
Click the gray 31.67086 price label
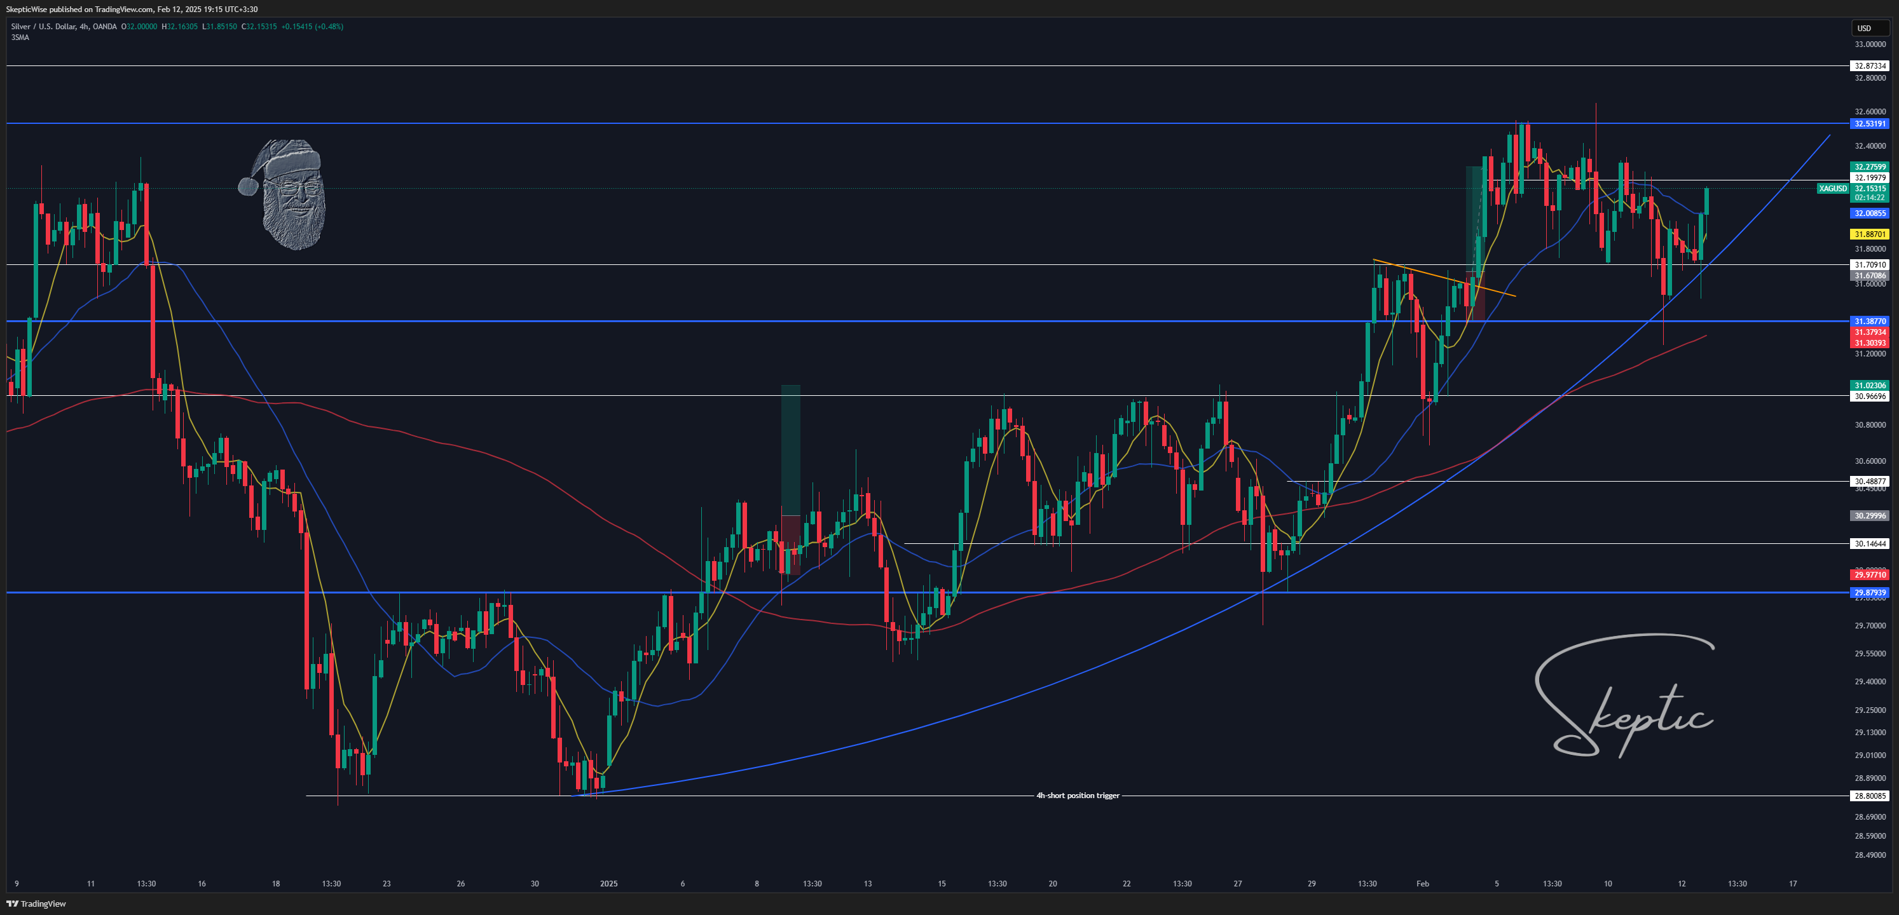pos(1870,276)
